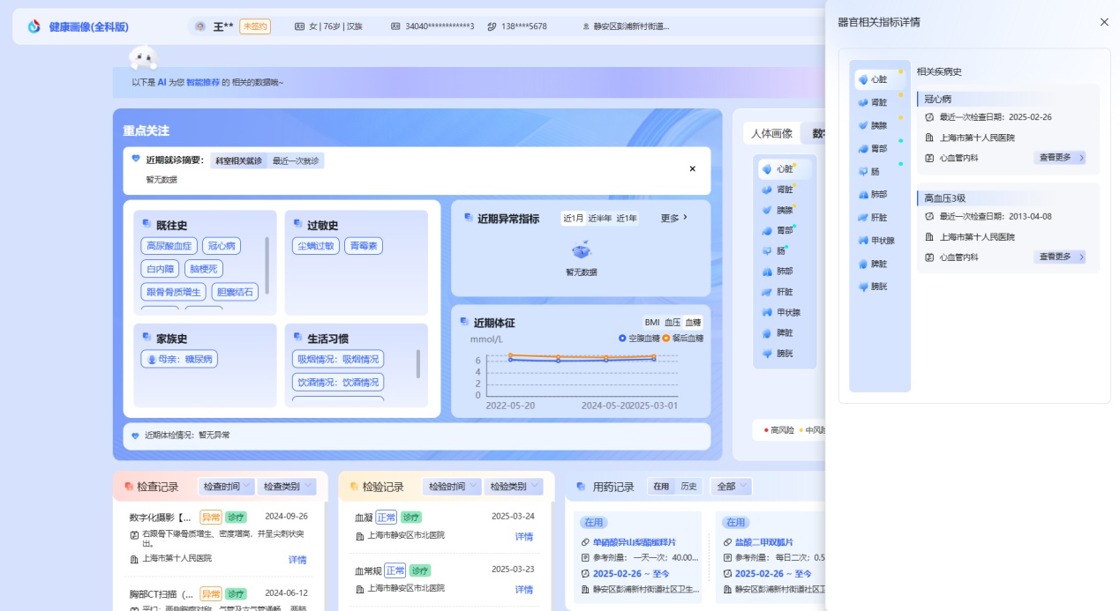Open the 检验类别 dropdown
Viewport: 1120px width, 611px height.
click(514, 487)
